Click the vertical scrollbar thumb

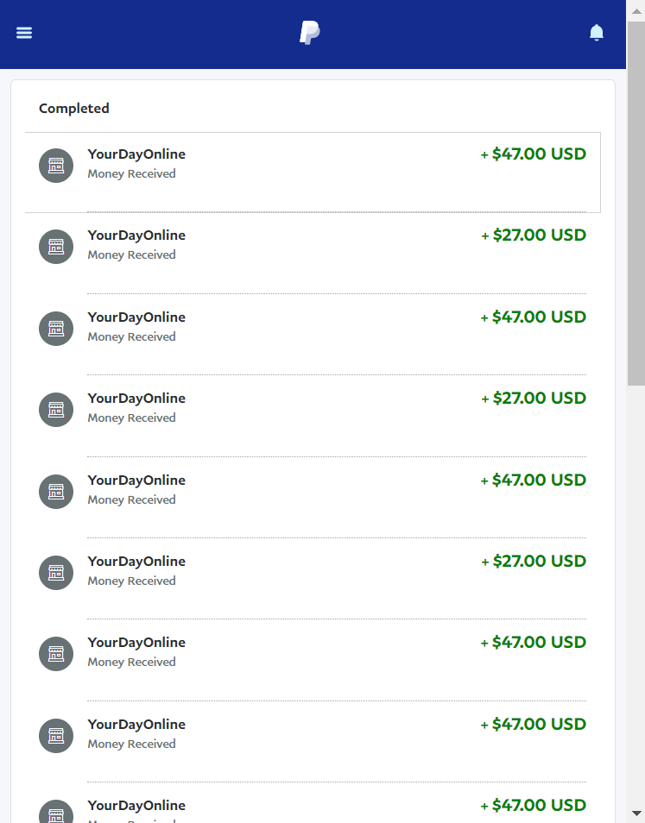click(636, 204)
